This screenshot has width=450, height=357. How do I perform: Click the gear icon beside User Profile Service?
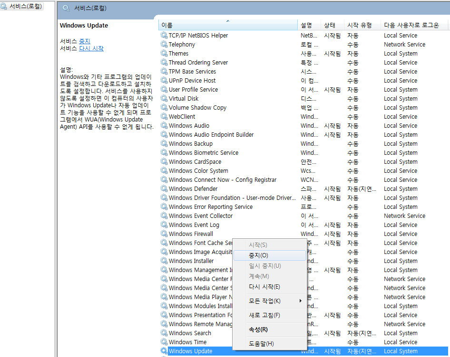tap(164, 89)
